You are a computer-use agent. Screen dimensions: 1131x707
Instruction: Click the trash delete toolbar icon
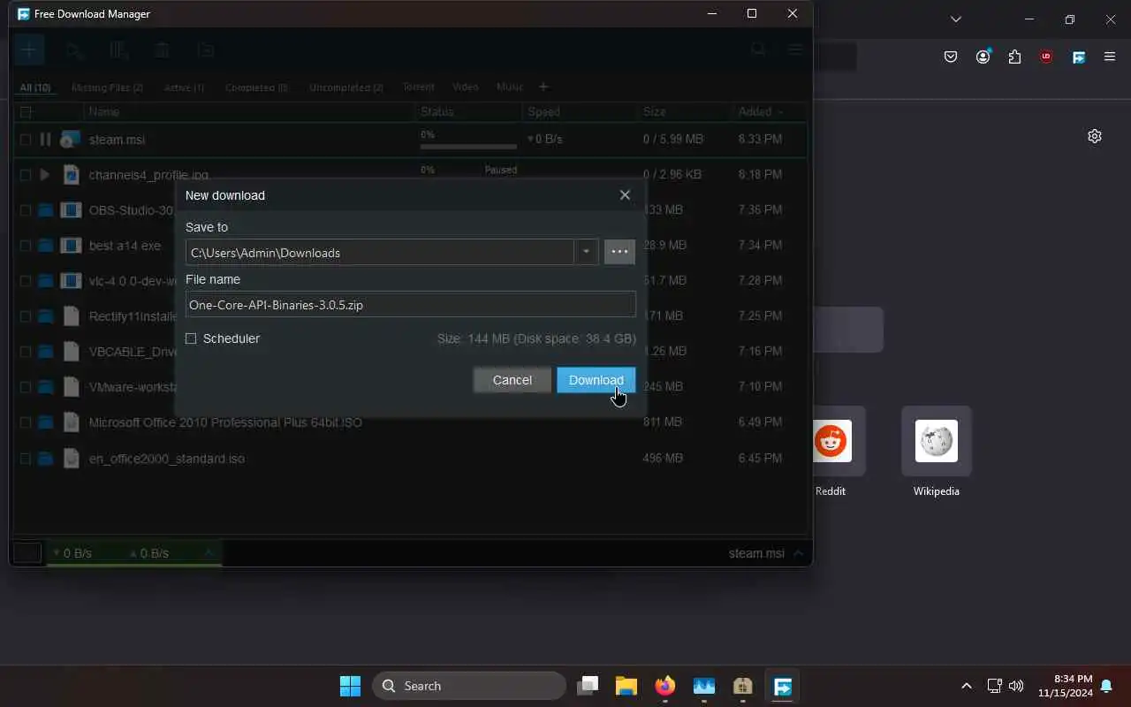(162, 50)
